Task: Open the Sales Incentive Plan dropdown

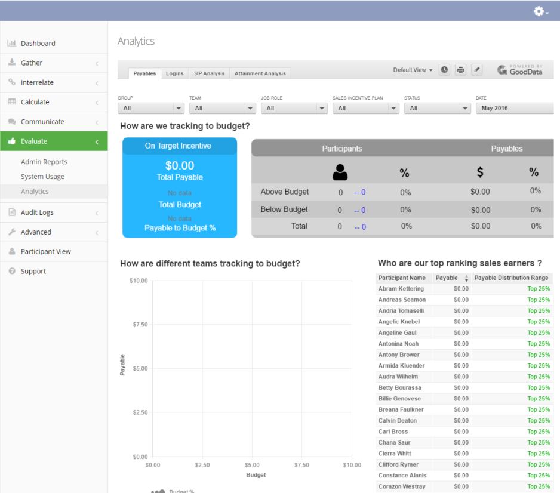Action: [366, 108]
